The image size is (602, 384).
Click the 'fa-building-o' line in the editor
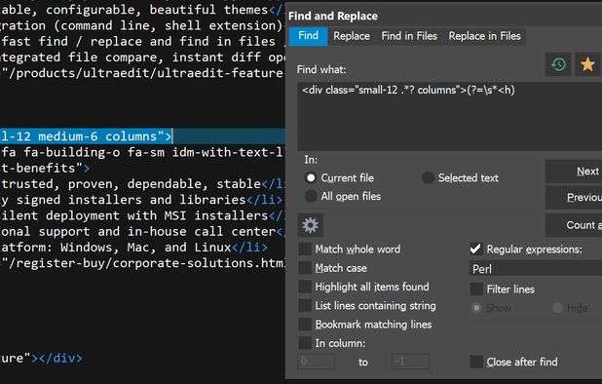142,152
